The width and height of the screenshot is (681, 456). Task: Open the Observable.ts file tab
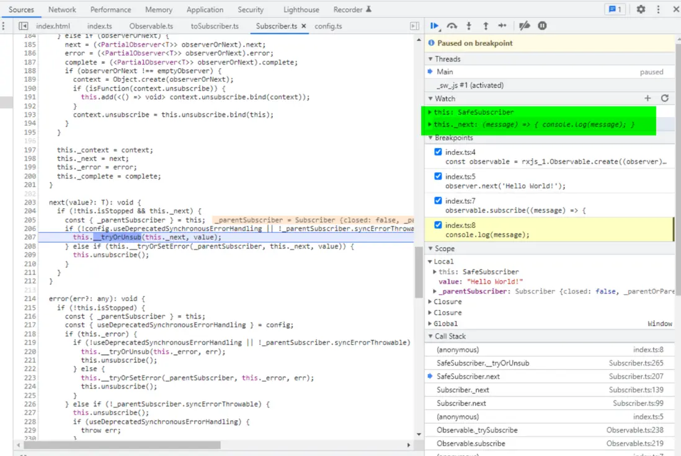151,26
